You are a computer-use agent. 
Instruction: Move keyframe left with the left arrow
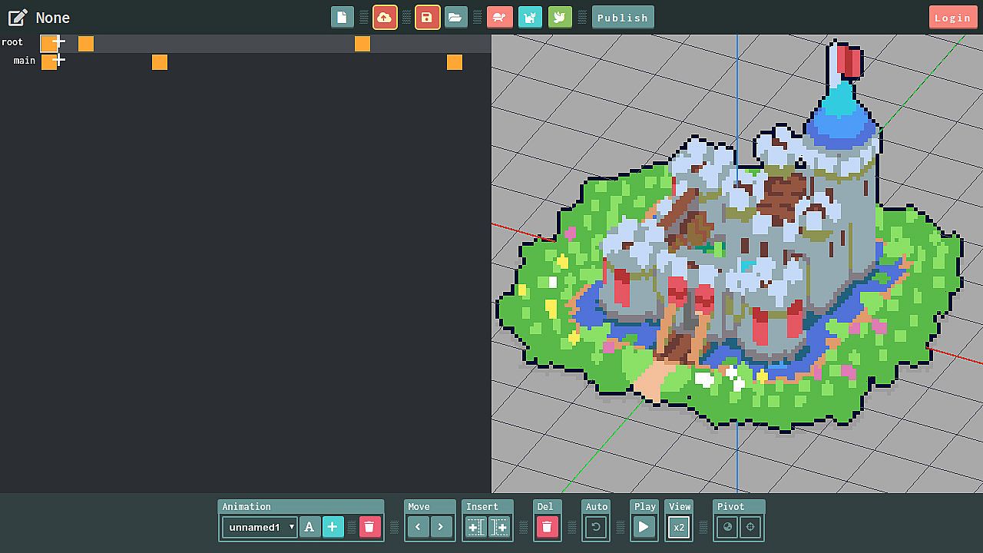coord(418,528)
